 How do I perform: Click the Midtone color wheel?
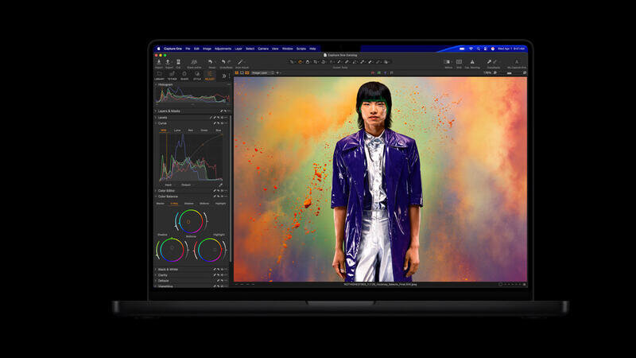pyautogui.click(x=191, y=220)
